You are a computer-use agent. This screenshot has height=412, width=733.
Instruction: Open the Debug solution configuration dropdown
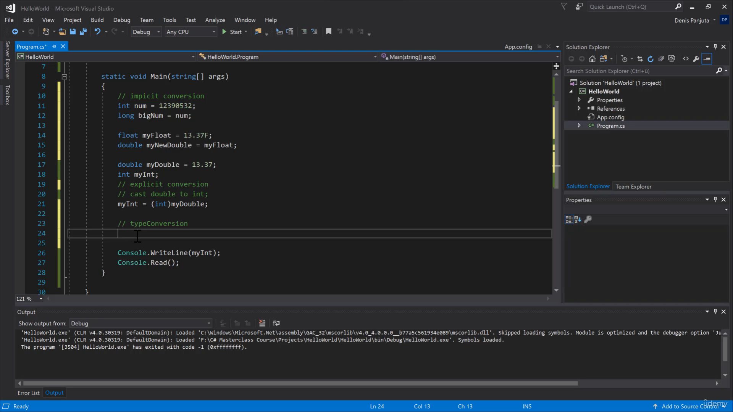pos(146,32)
